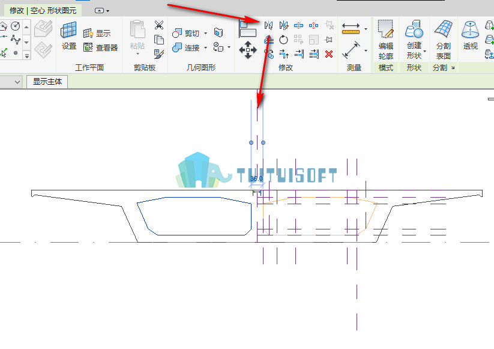Activate the Split Element tool
This screenshot has width=494, height=349.
click(x=299, y=25)
